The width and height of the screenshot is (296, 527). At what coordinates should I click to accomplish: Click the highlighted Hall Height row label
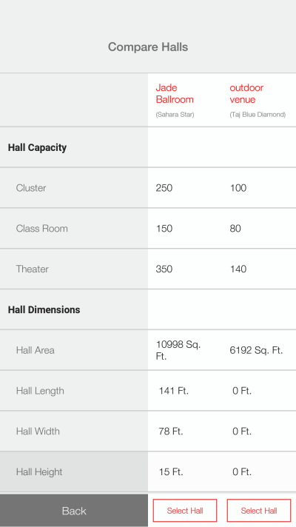[x=39, y=472]
